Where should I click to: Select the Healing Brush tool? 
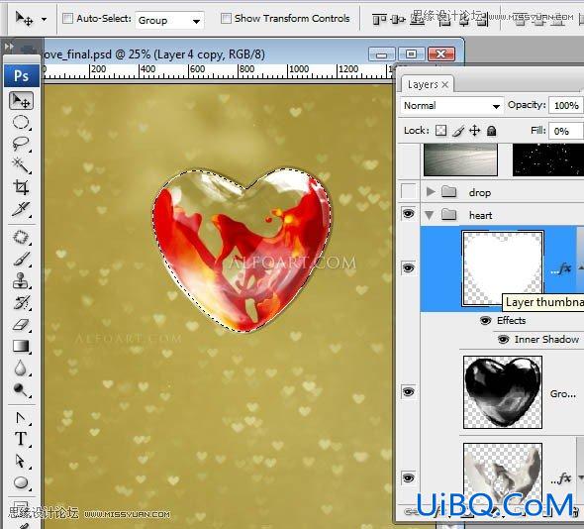tap(21, 237)
